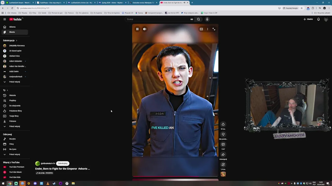Open Pobrane downloads
332x186 pixels.
pyautogui.click(x=15, y=121)
